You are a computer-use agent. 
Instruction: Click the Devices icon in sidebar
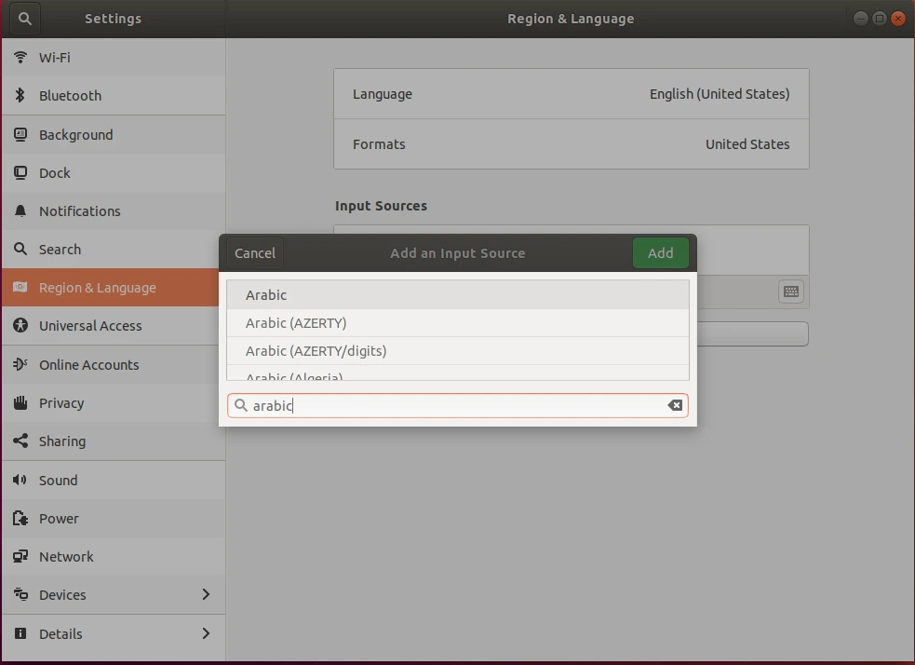coord(20,594)
